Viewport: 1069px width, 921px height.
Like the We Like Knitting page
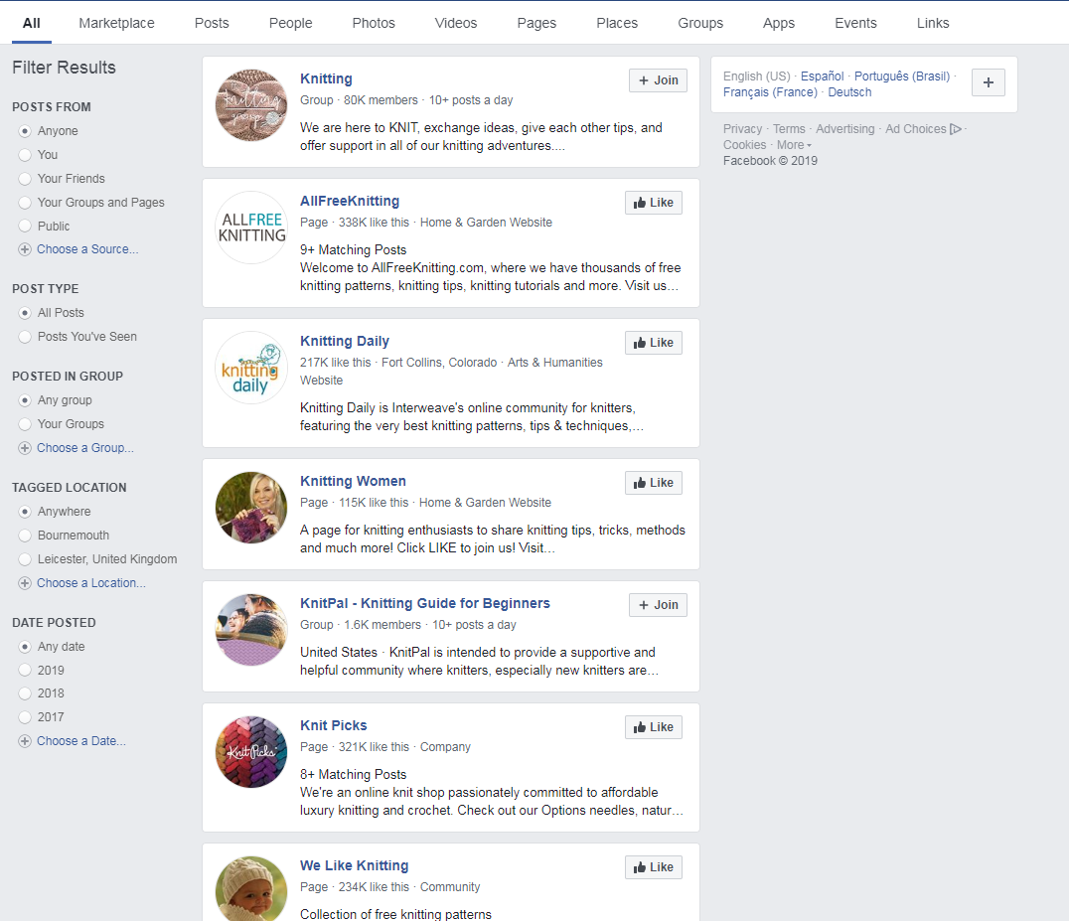click(653, 867)
